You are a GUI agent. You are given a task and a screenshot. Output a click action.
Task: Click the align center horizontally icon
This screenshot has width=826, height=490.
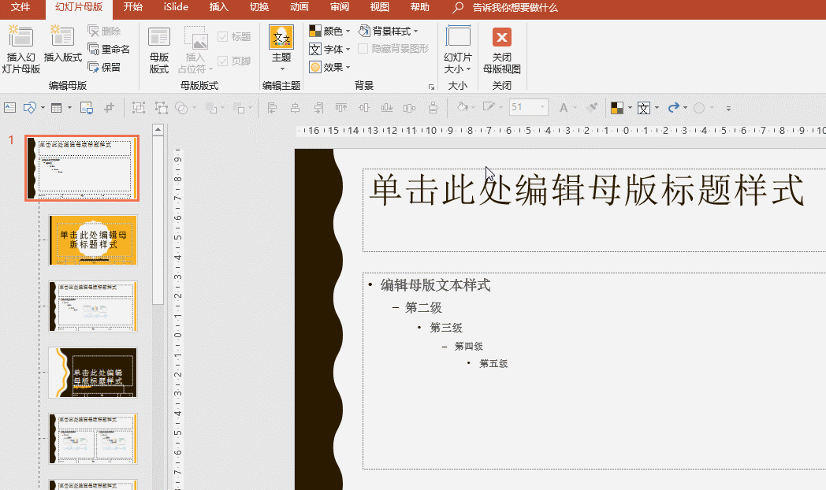click(x=295, y=108)
